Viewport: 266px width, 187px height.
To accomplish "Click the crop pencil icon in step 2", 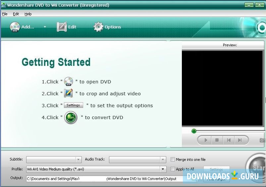I will pyautogui.click(x=68, y=93).
